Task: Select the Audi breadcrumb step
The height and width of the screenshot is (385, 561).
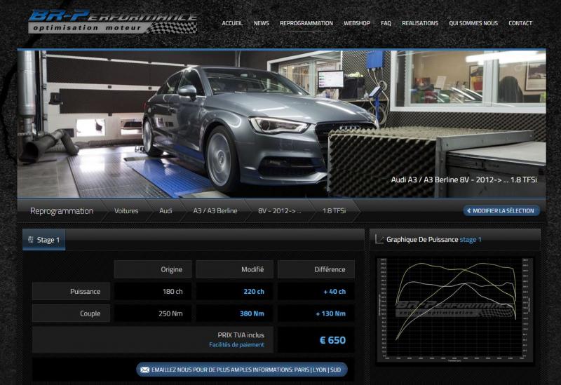Action: tap(165, 211)
